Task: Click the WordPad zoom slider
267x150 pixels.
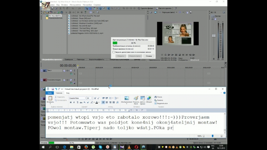Action: click(x=213, y=136)
